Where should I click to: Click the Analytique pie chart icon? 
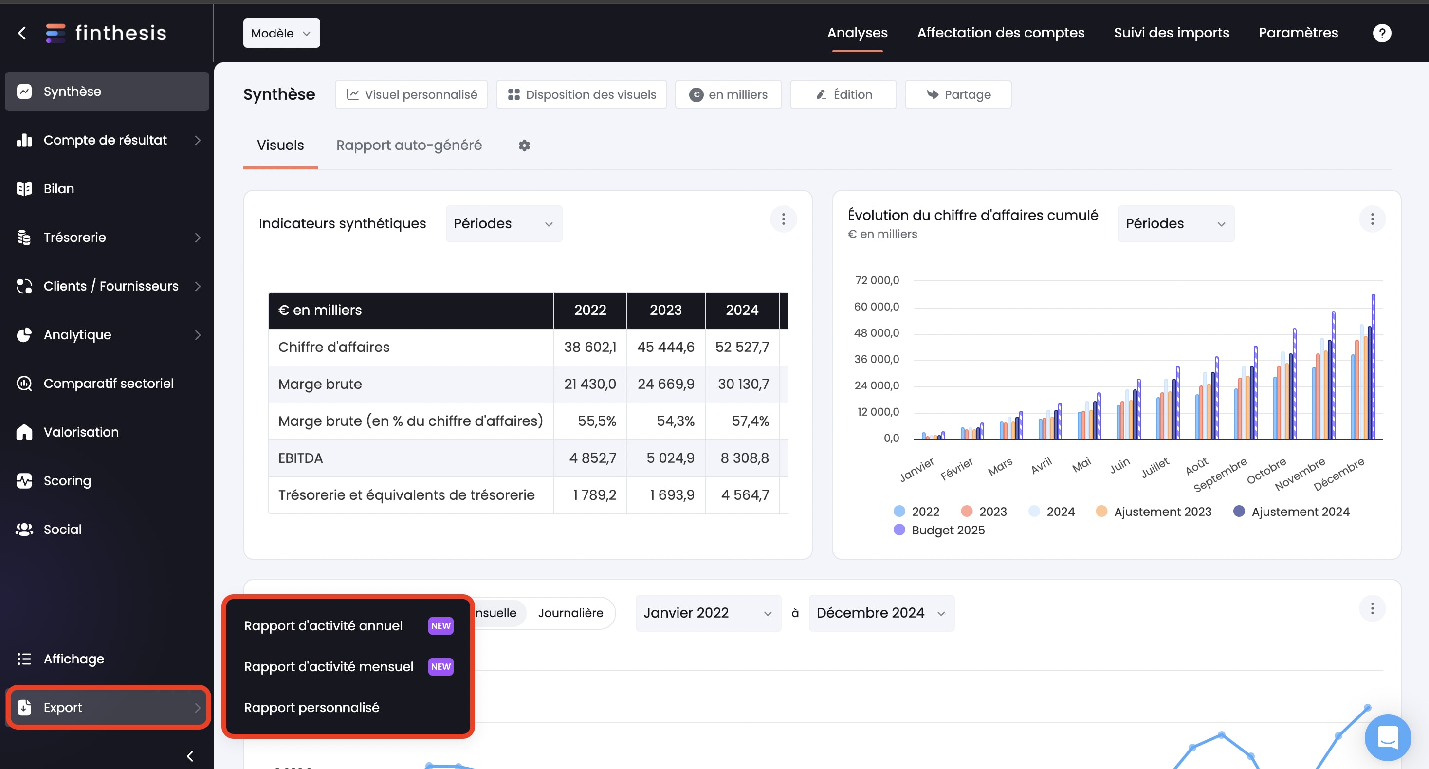click(x=24, y=335)
